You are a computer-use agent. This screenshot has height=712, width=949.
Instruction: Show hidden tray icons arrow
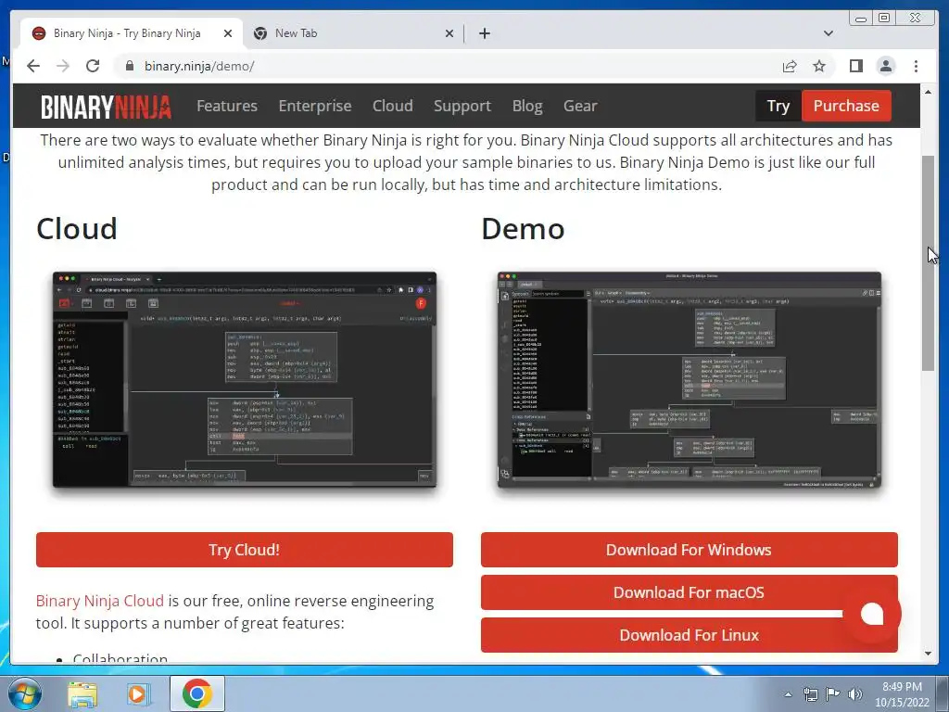(788, 694)
